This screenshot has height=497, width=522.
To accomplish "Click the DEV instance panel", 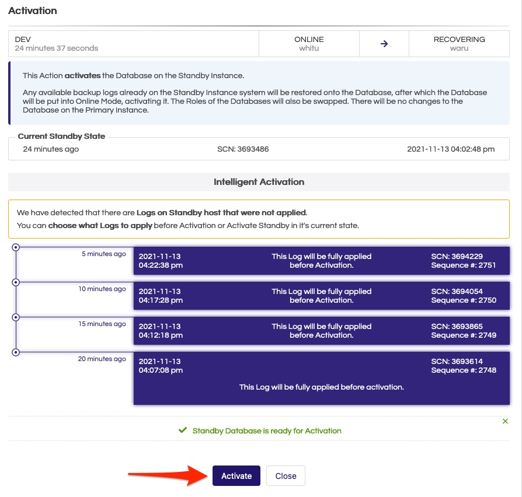I will (x=134, y=43).
